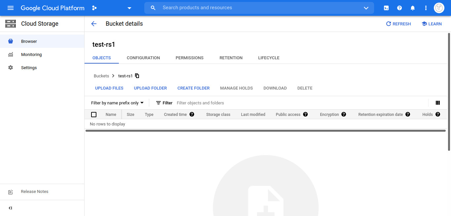451x216 pixels.
Task: Click the Storage class column header
Action: click(x=218, y=115)
